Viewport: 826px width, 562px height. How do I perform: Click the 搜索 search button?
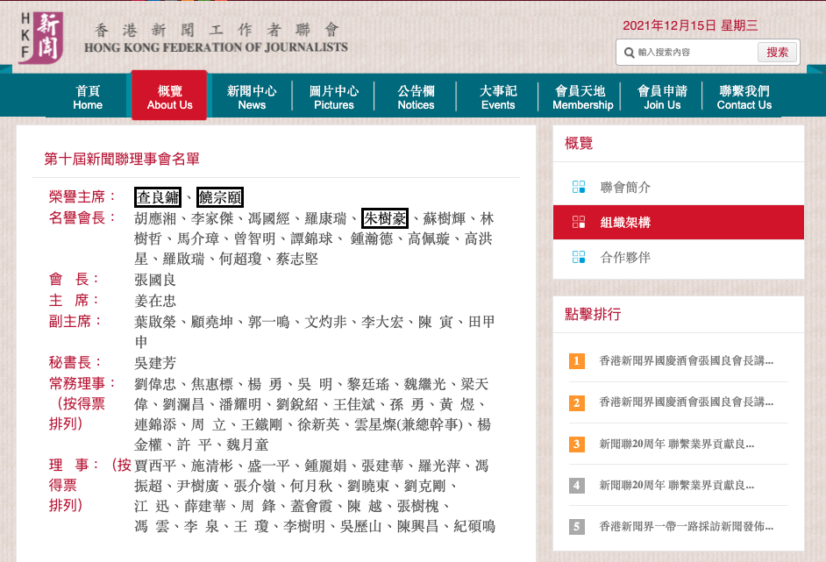tap(777, 53)
